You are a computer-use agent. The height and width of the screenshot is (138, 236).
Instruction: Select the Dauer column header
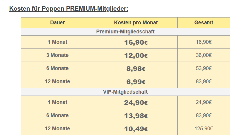click(x=58, y=23)
